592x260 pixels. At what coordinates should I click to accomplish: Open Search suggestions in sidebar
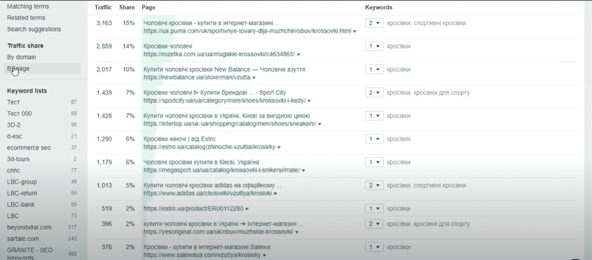click(x=34, y=29)
